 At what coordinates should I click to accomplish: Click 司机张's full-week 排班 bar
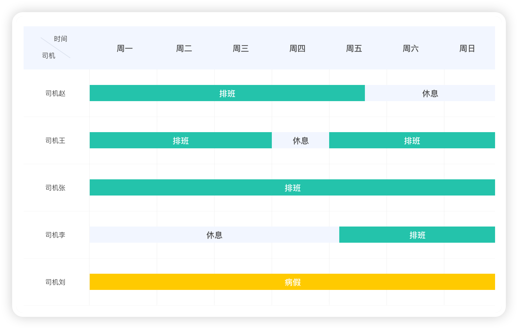(292, 187)
